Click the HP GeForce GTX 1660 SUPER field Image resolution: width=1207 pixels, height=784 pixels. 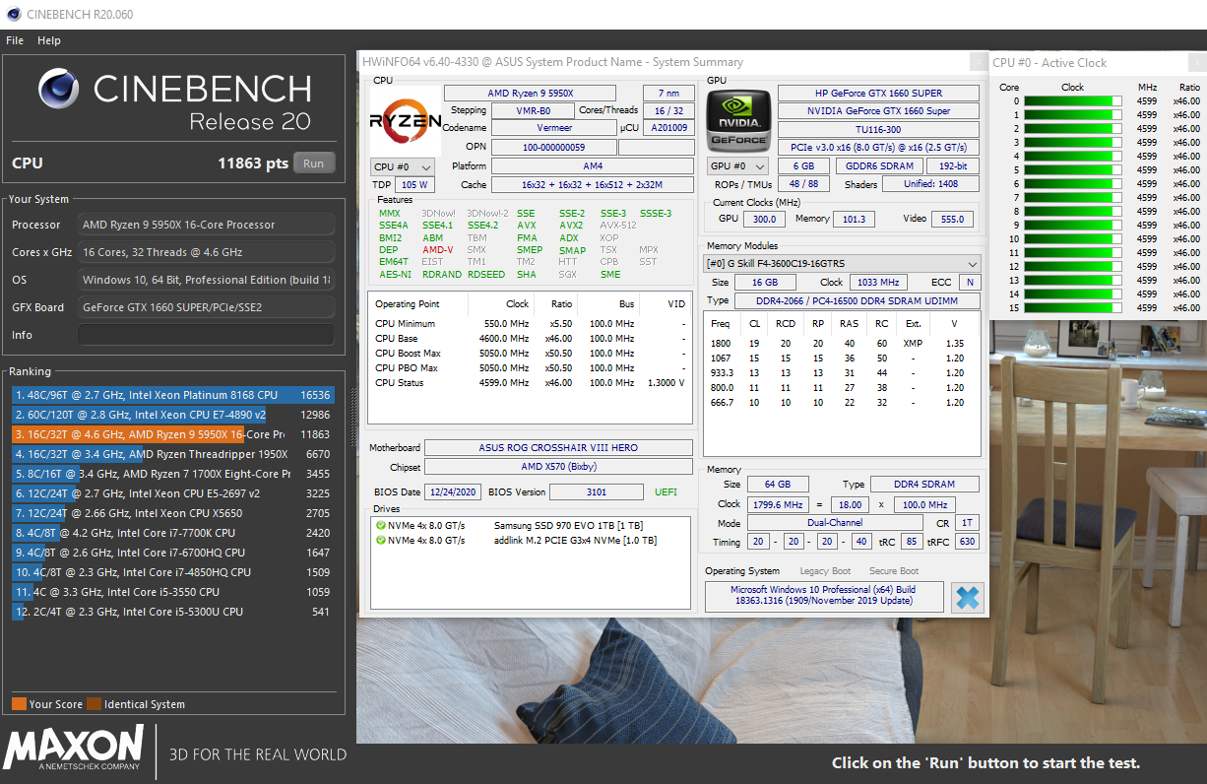click(x=878, y=93)
